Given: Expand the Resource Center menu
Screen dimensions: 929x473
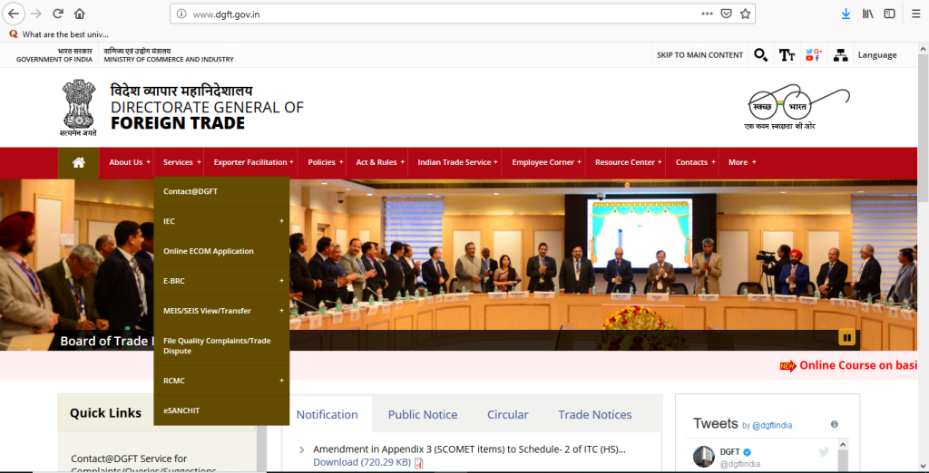Looking at the screenshot, I should click(x=628, y=162).
